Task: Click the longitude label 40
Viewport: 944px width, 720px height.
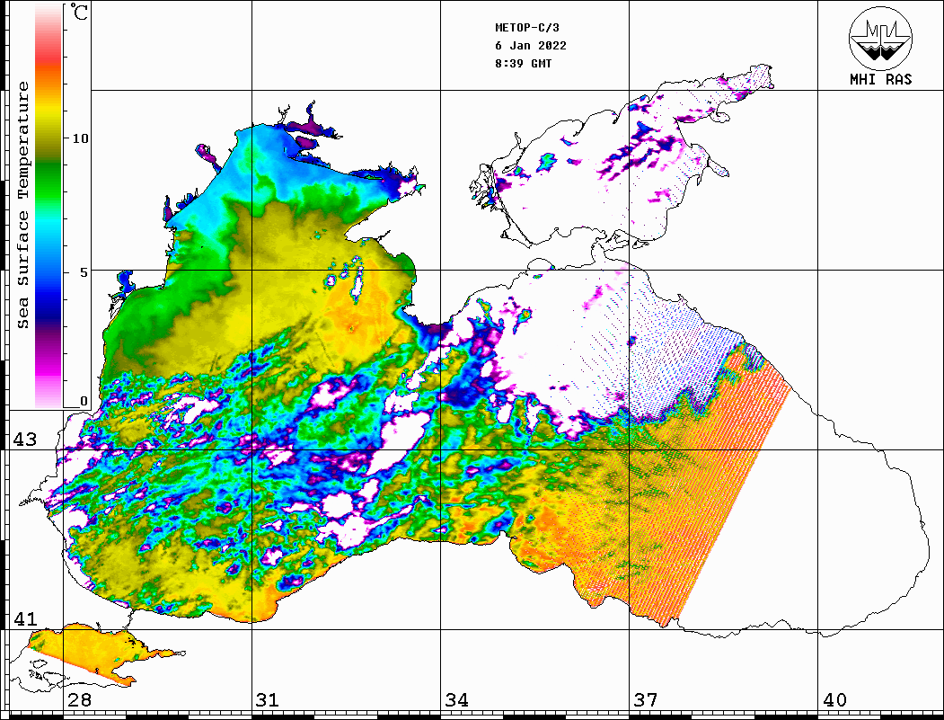Action: tap(834, 699)
